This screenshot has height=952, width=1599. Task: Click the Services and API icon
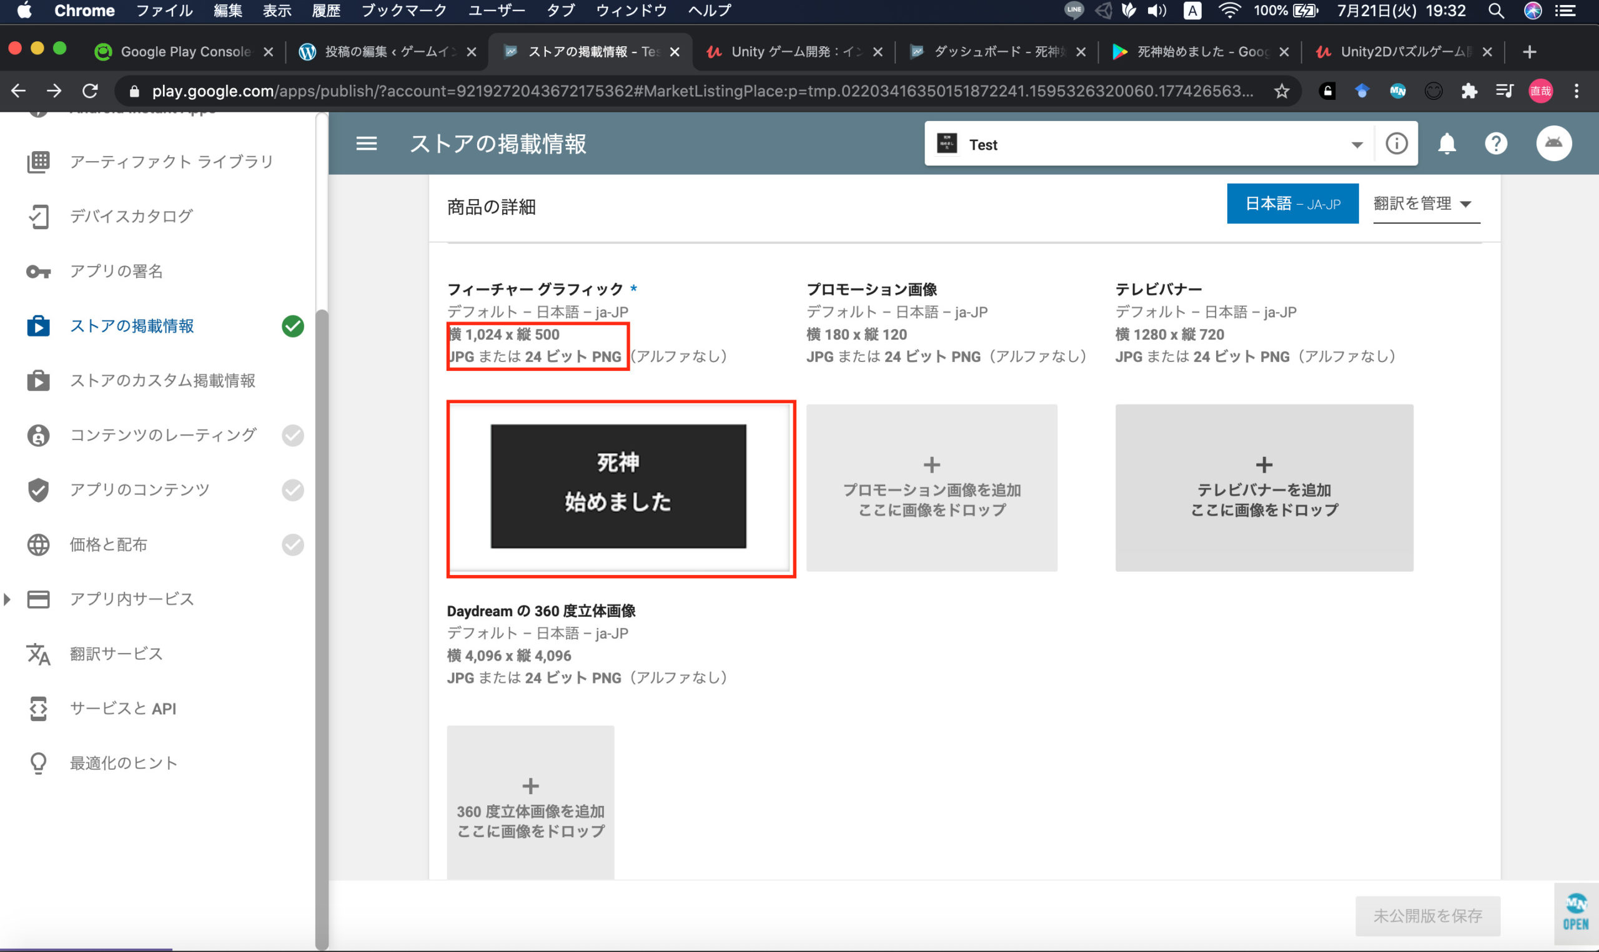39,709
